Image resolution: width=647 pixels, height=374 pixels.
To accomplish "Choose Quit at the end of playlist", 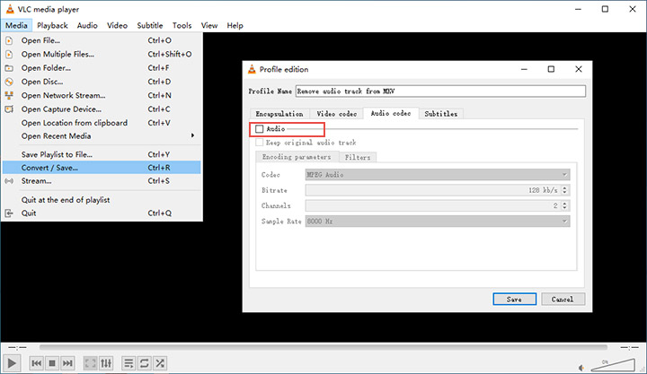I will (102, 200).
